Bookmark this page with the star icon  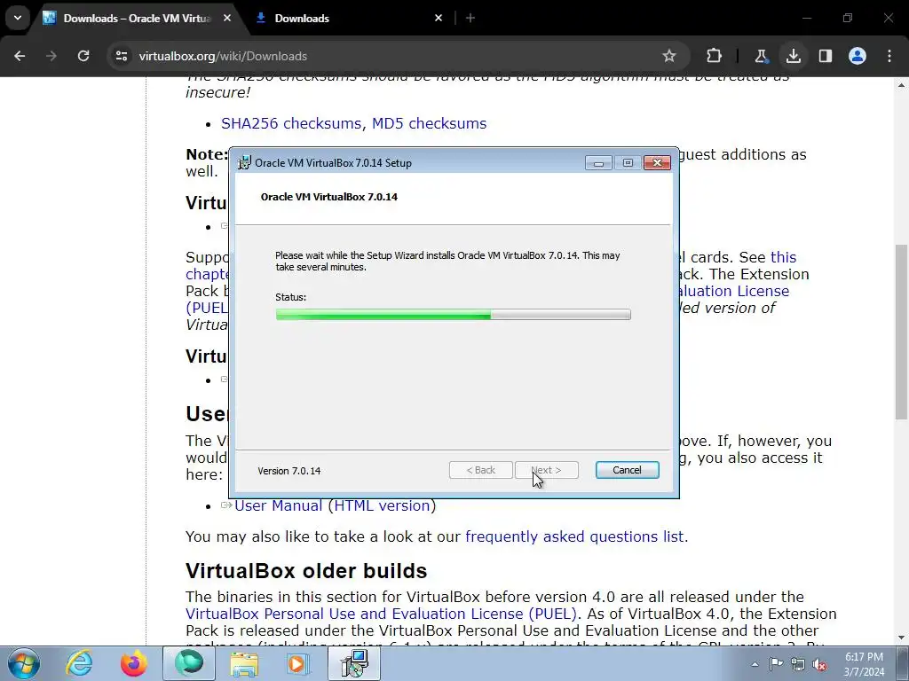669,56
